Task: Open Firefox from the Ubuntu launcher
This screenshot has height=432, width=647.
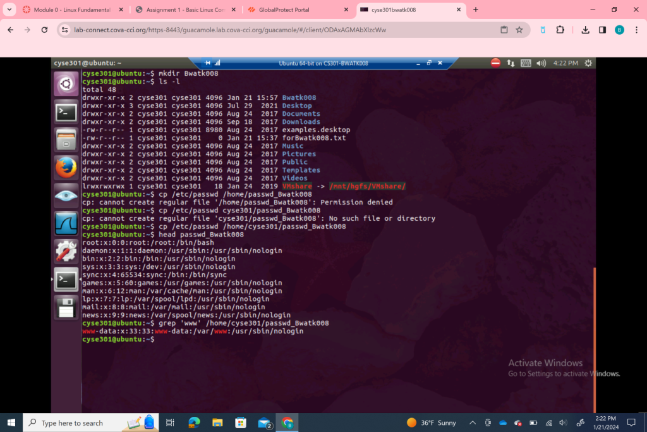Action: click(66, 167)
